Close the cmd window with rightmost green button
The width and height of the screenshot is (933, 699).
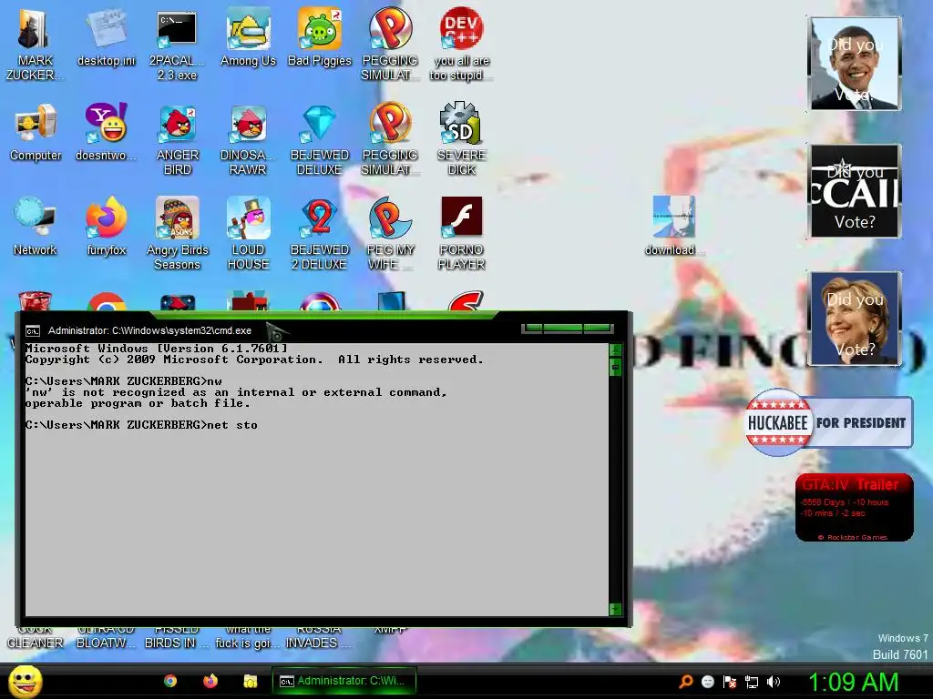pos(598,328)
